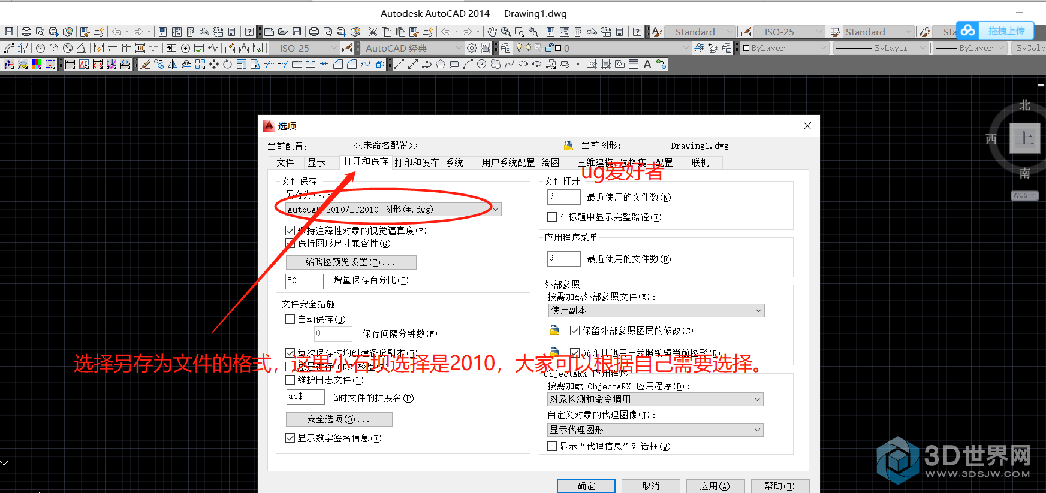Select the Offset tool
This screenshot has height=493, width=1046.
[x=186, y=64]
